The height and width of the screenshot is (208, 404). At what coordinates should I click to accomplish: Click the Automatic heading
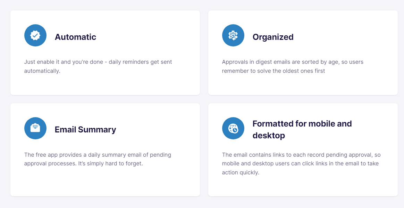click(76, 37)
